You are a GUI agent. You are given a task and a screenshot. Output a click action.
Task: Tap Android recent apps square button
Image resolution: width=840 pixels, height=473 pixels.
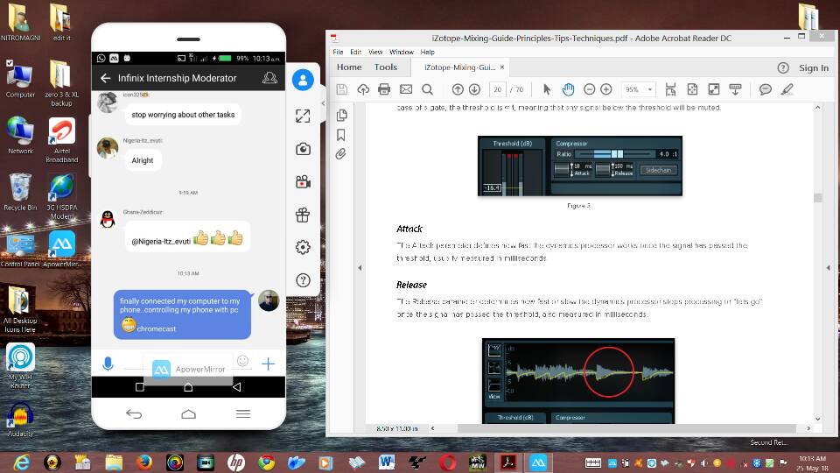pos(140,386)
